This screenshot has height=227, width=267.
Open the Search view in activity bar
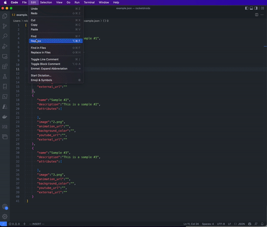[5, 36]
